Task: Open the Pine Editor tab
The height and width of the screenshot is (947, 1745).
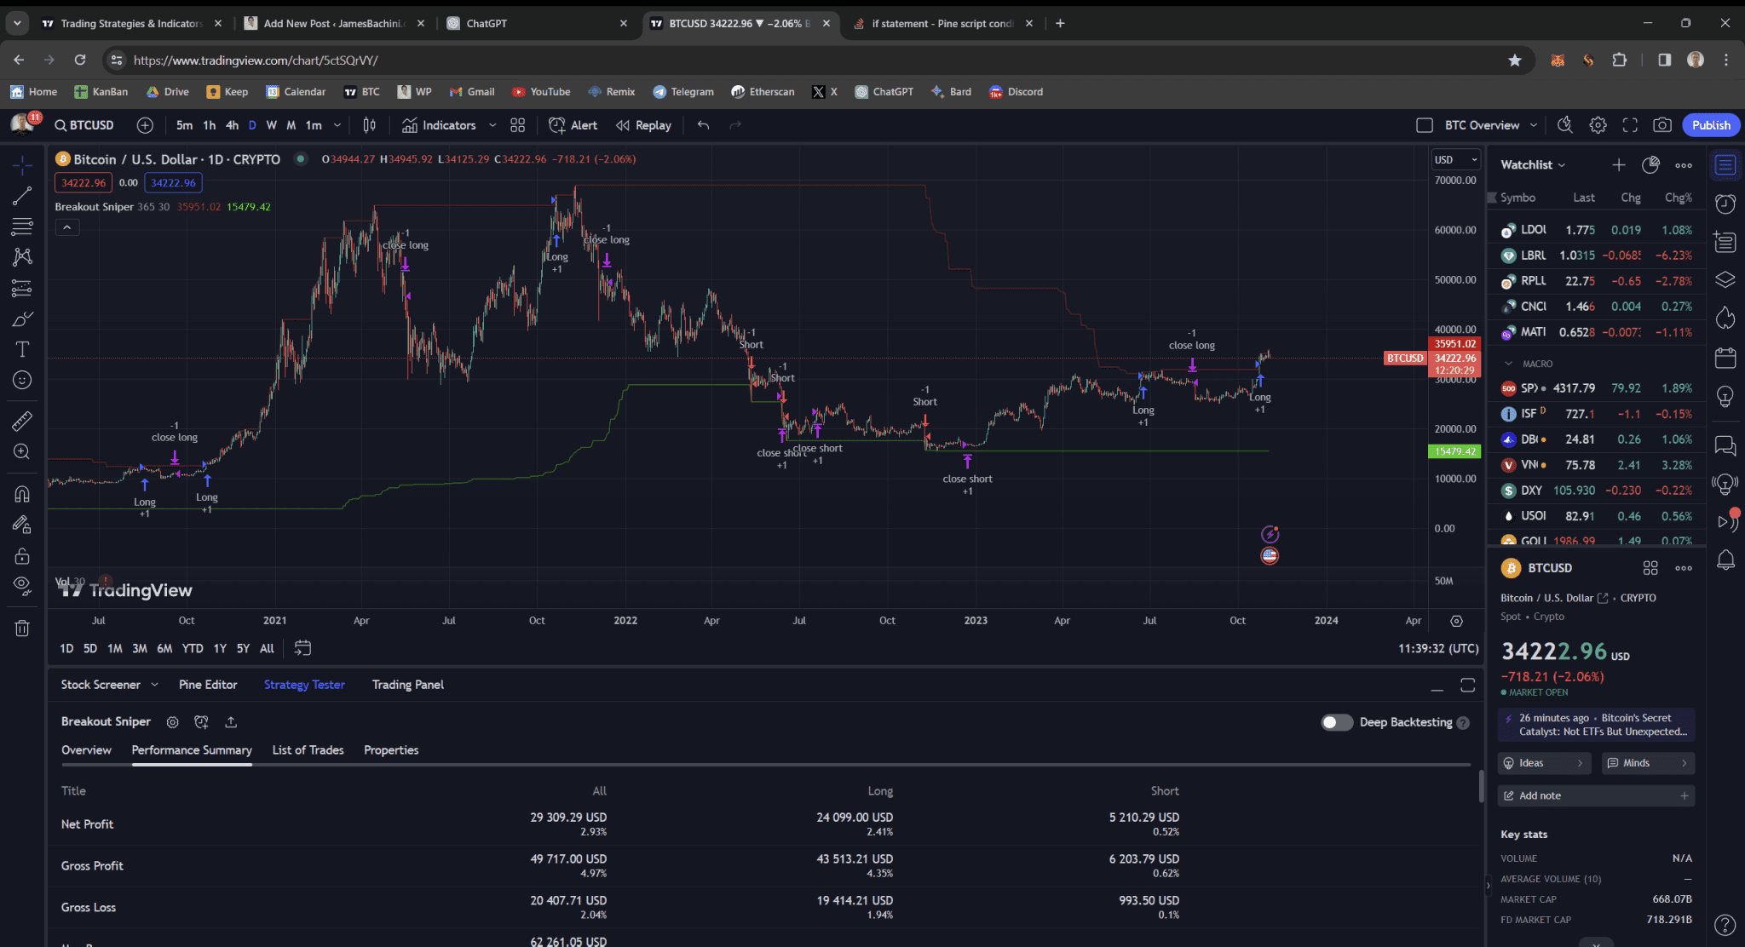Action: point(207,684)
